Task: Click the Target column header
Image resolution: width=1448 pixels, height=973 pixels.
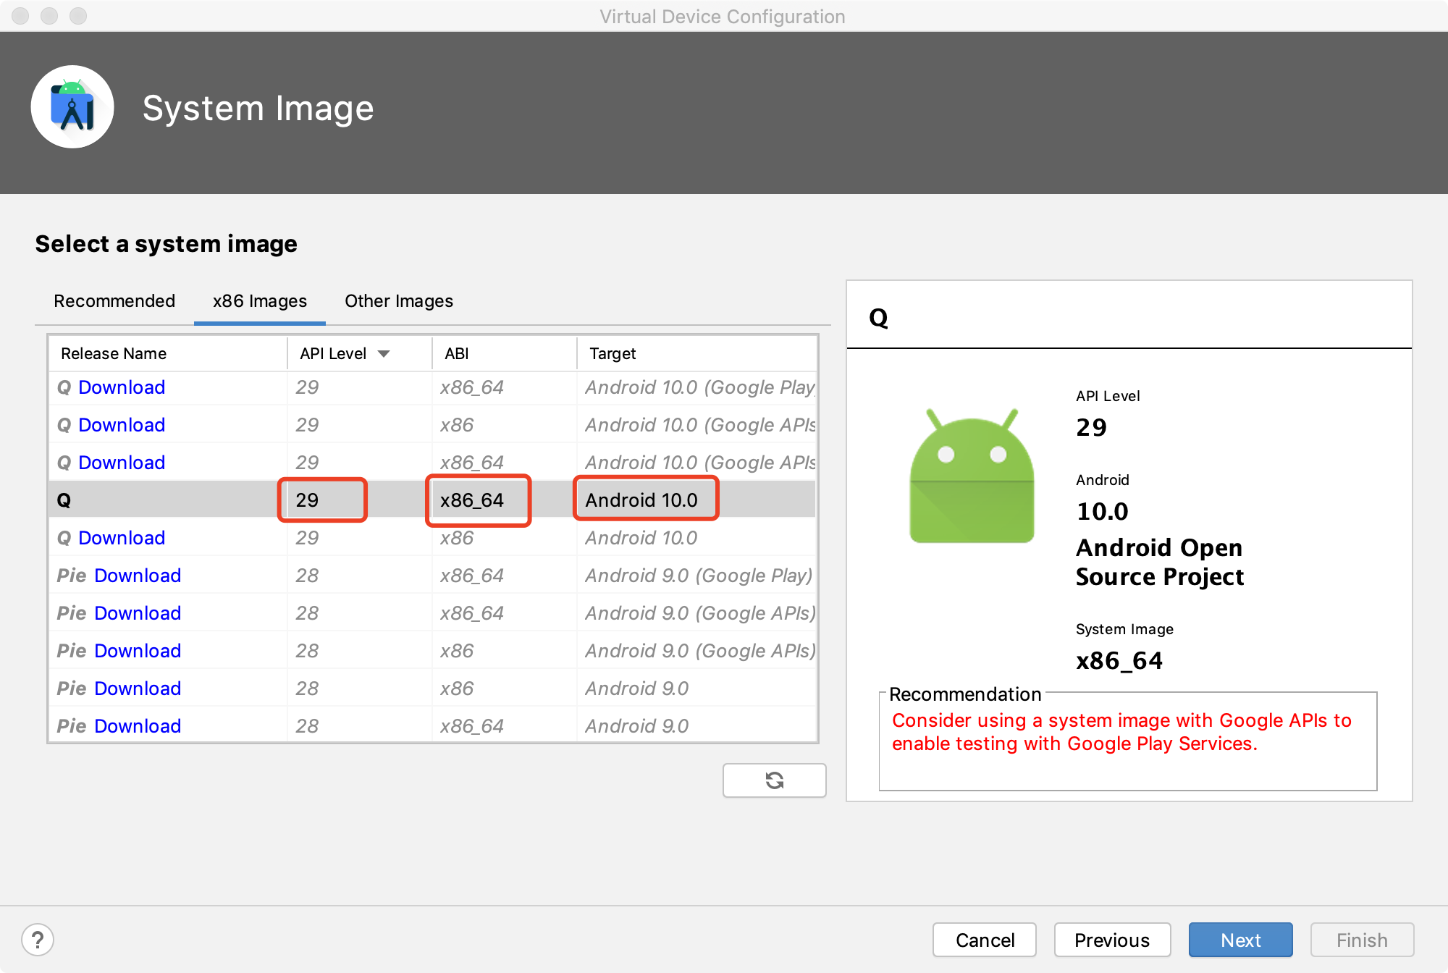Action: [x=696, y=353]
